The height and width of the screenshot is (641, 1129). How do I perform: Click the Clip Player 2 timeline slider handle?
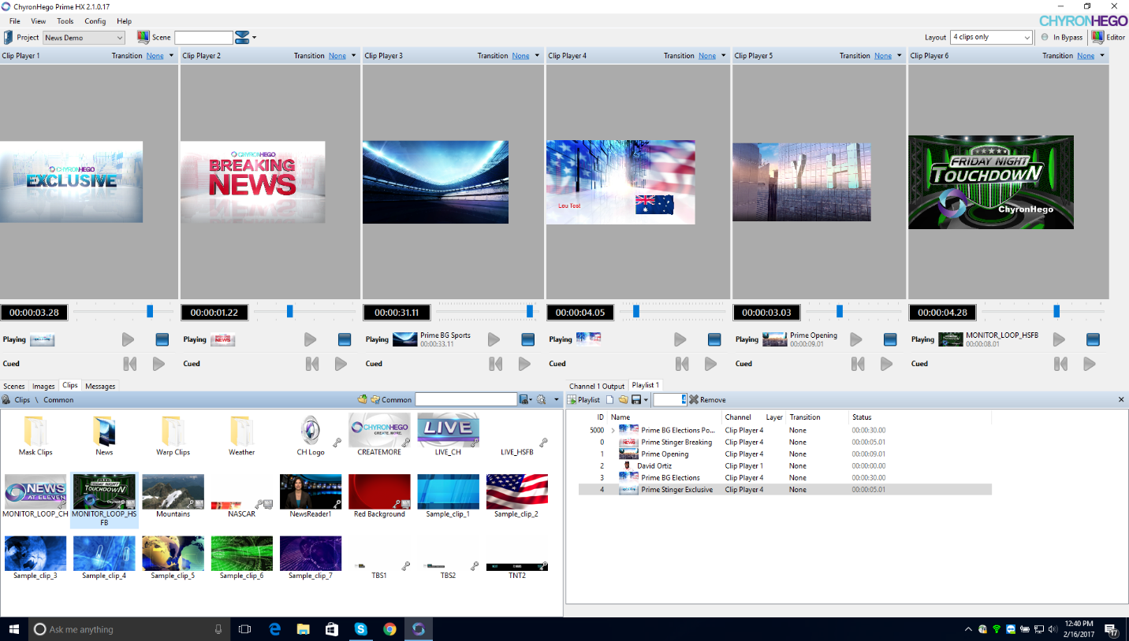290,312
